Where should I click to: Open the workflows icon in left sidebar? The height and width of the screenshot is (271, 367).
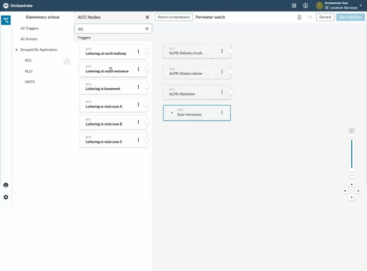6,20
